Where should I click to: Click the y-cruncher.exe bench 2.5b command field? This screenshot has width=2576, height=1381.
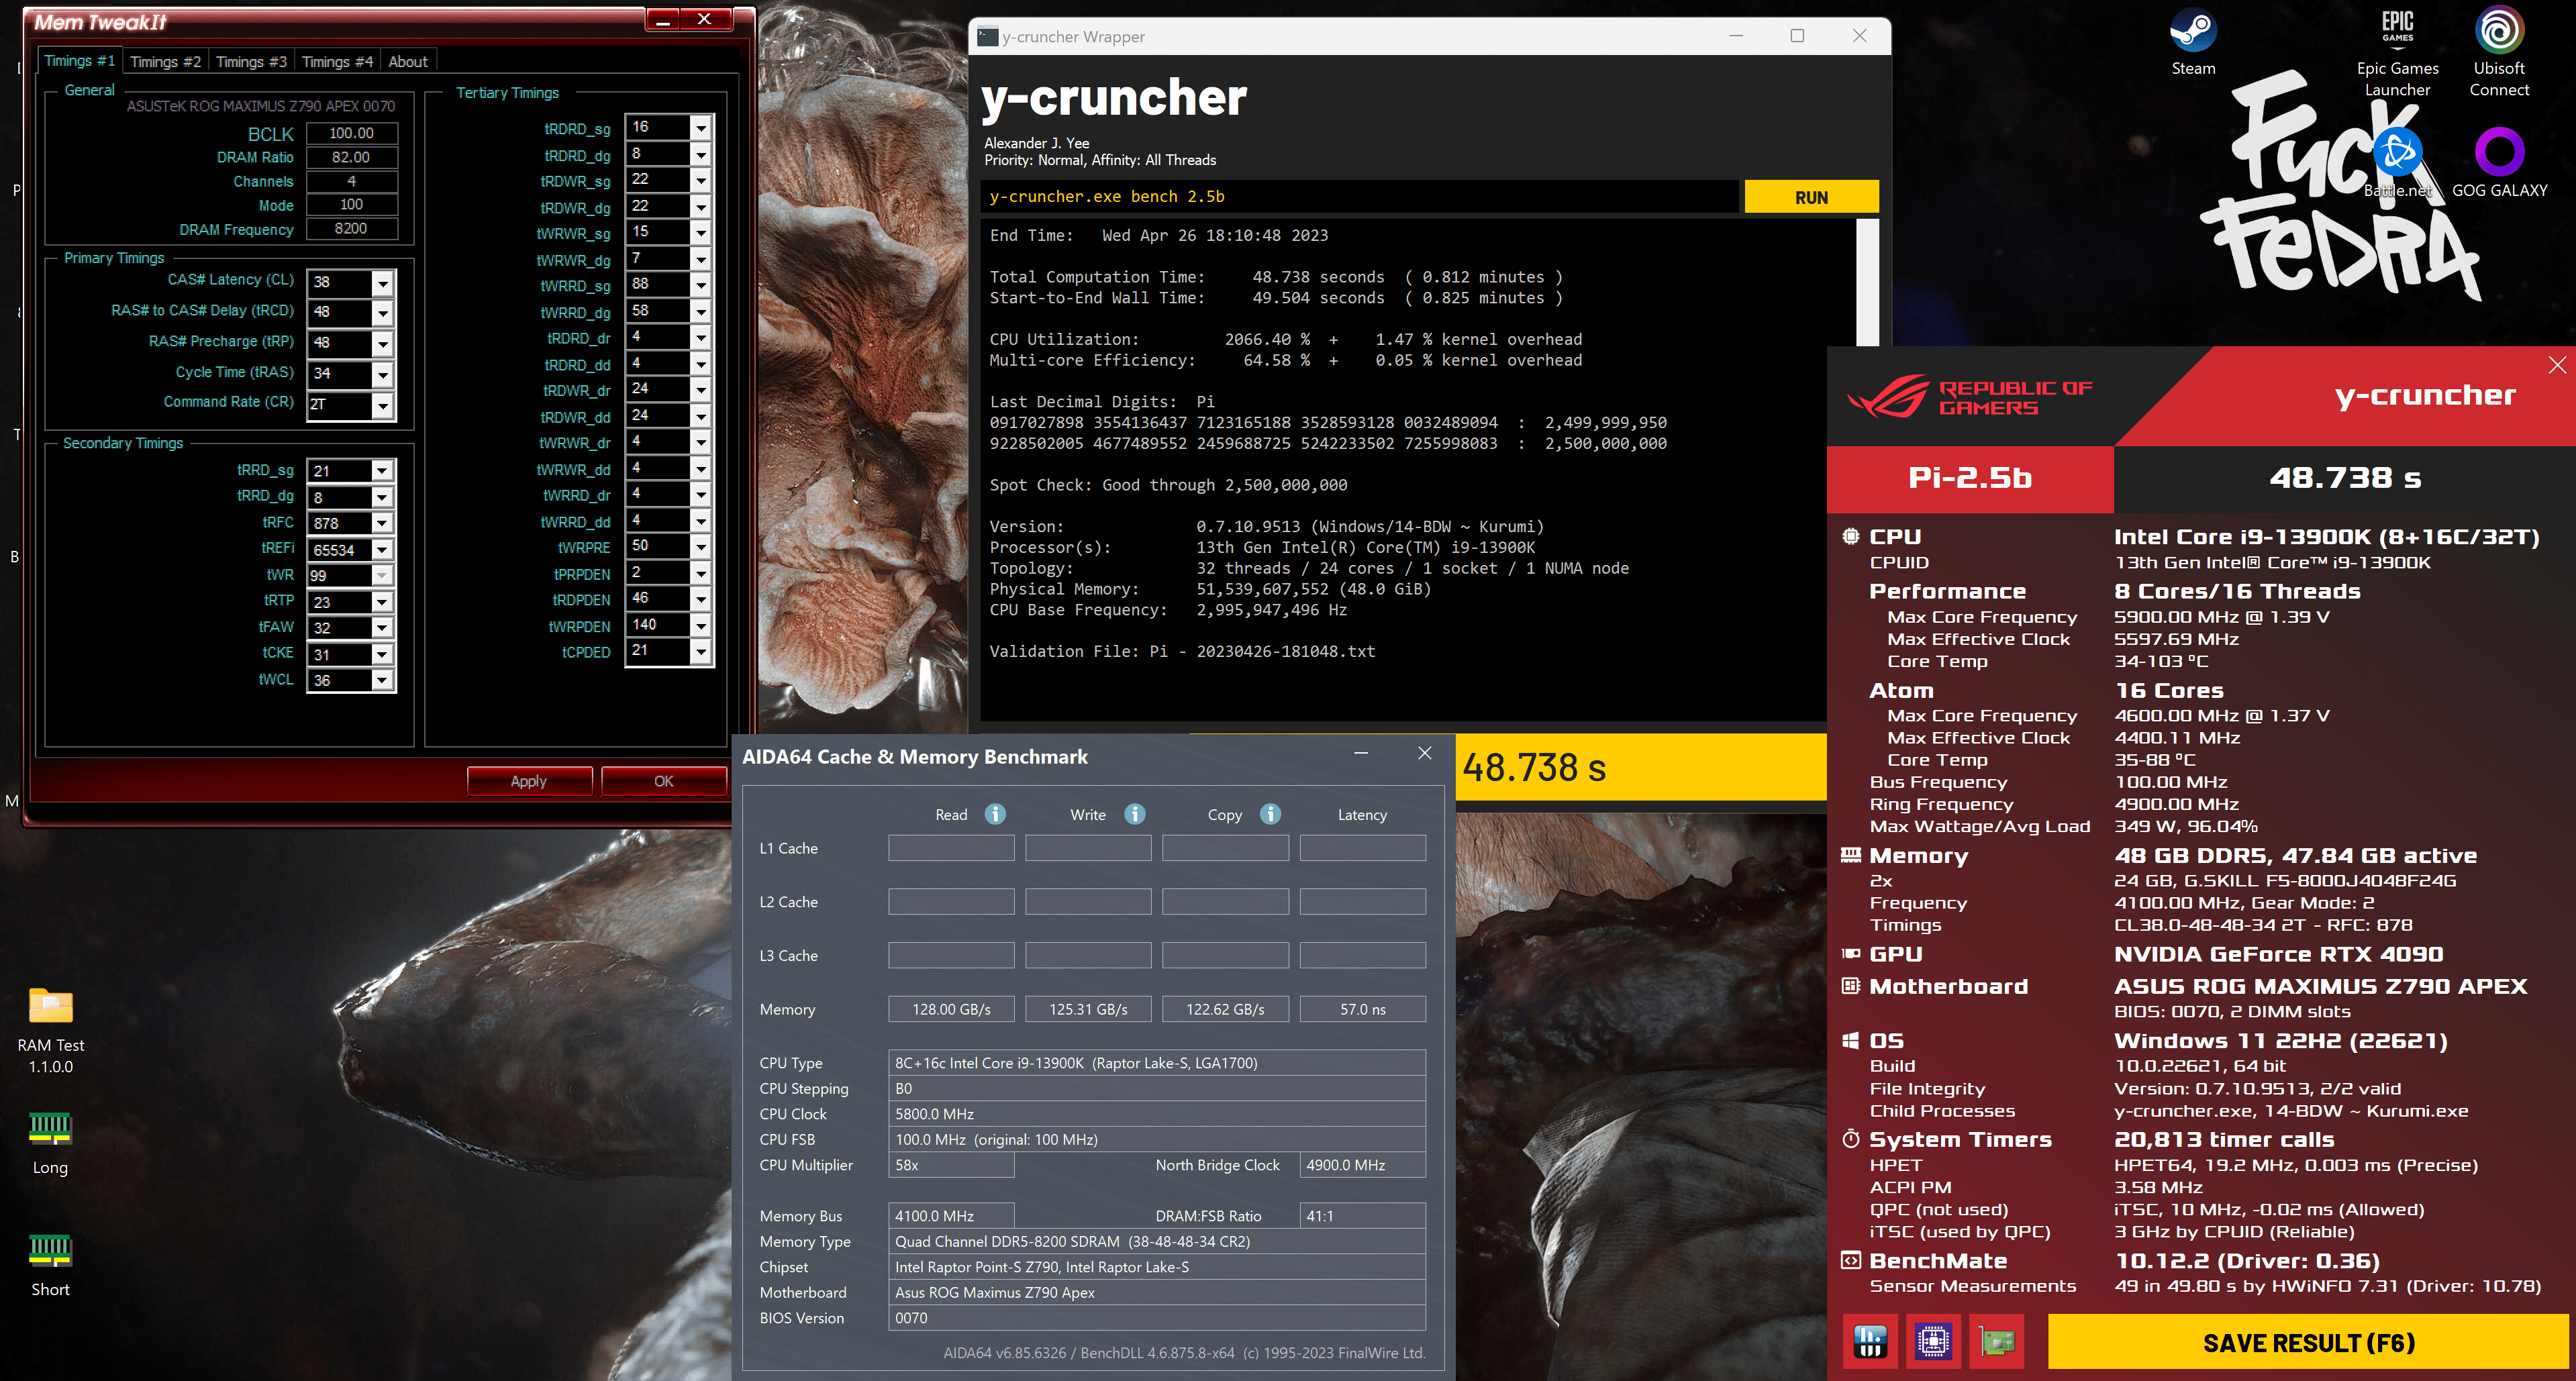point(1360,197)
